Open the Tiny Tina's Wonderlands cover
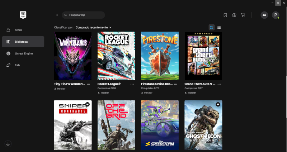The height and width of the screenshot is (152, 287). tap(73, 56)
